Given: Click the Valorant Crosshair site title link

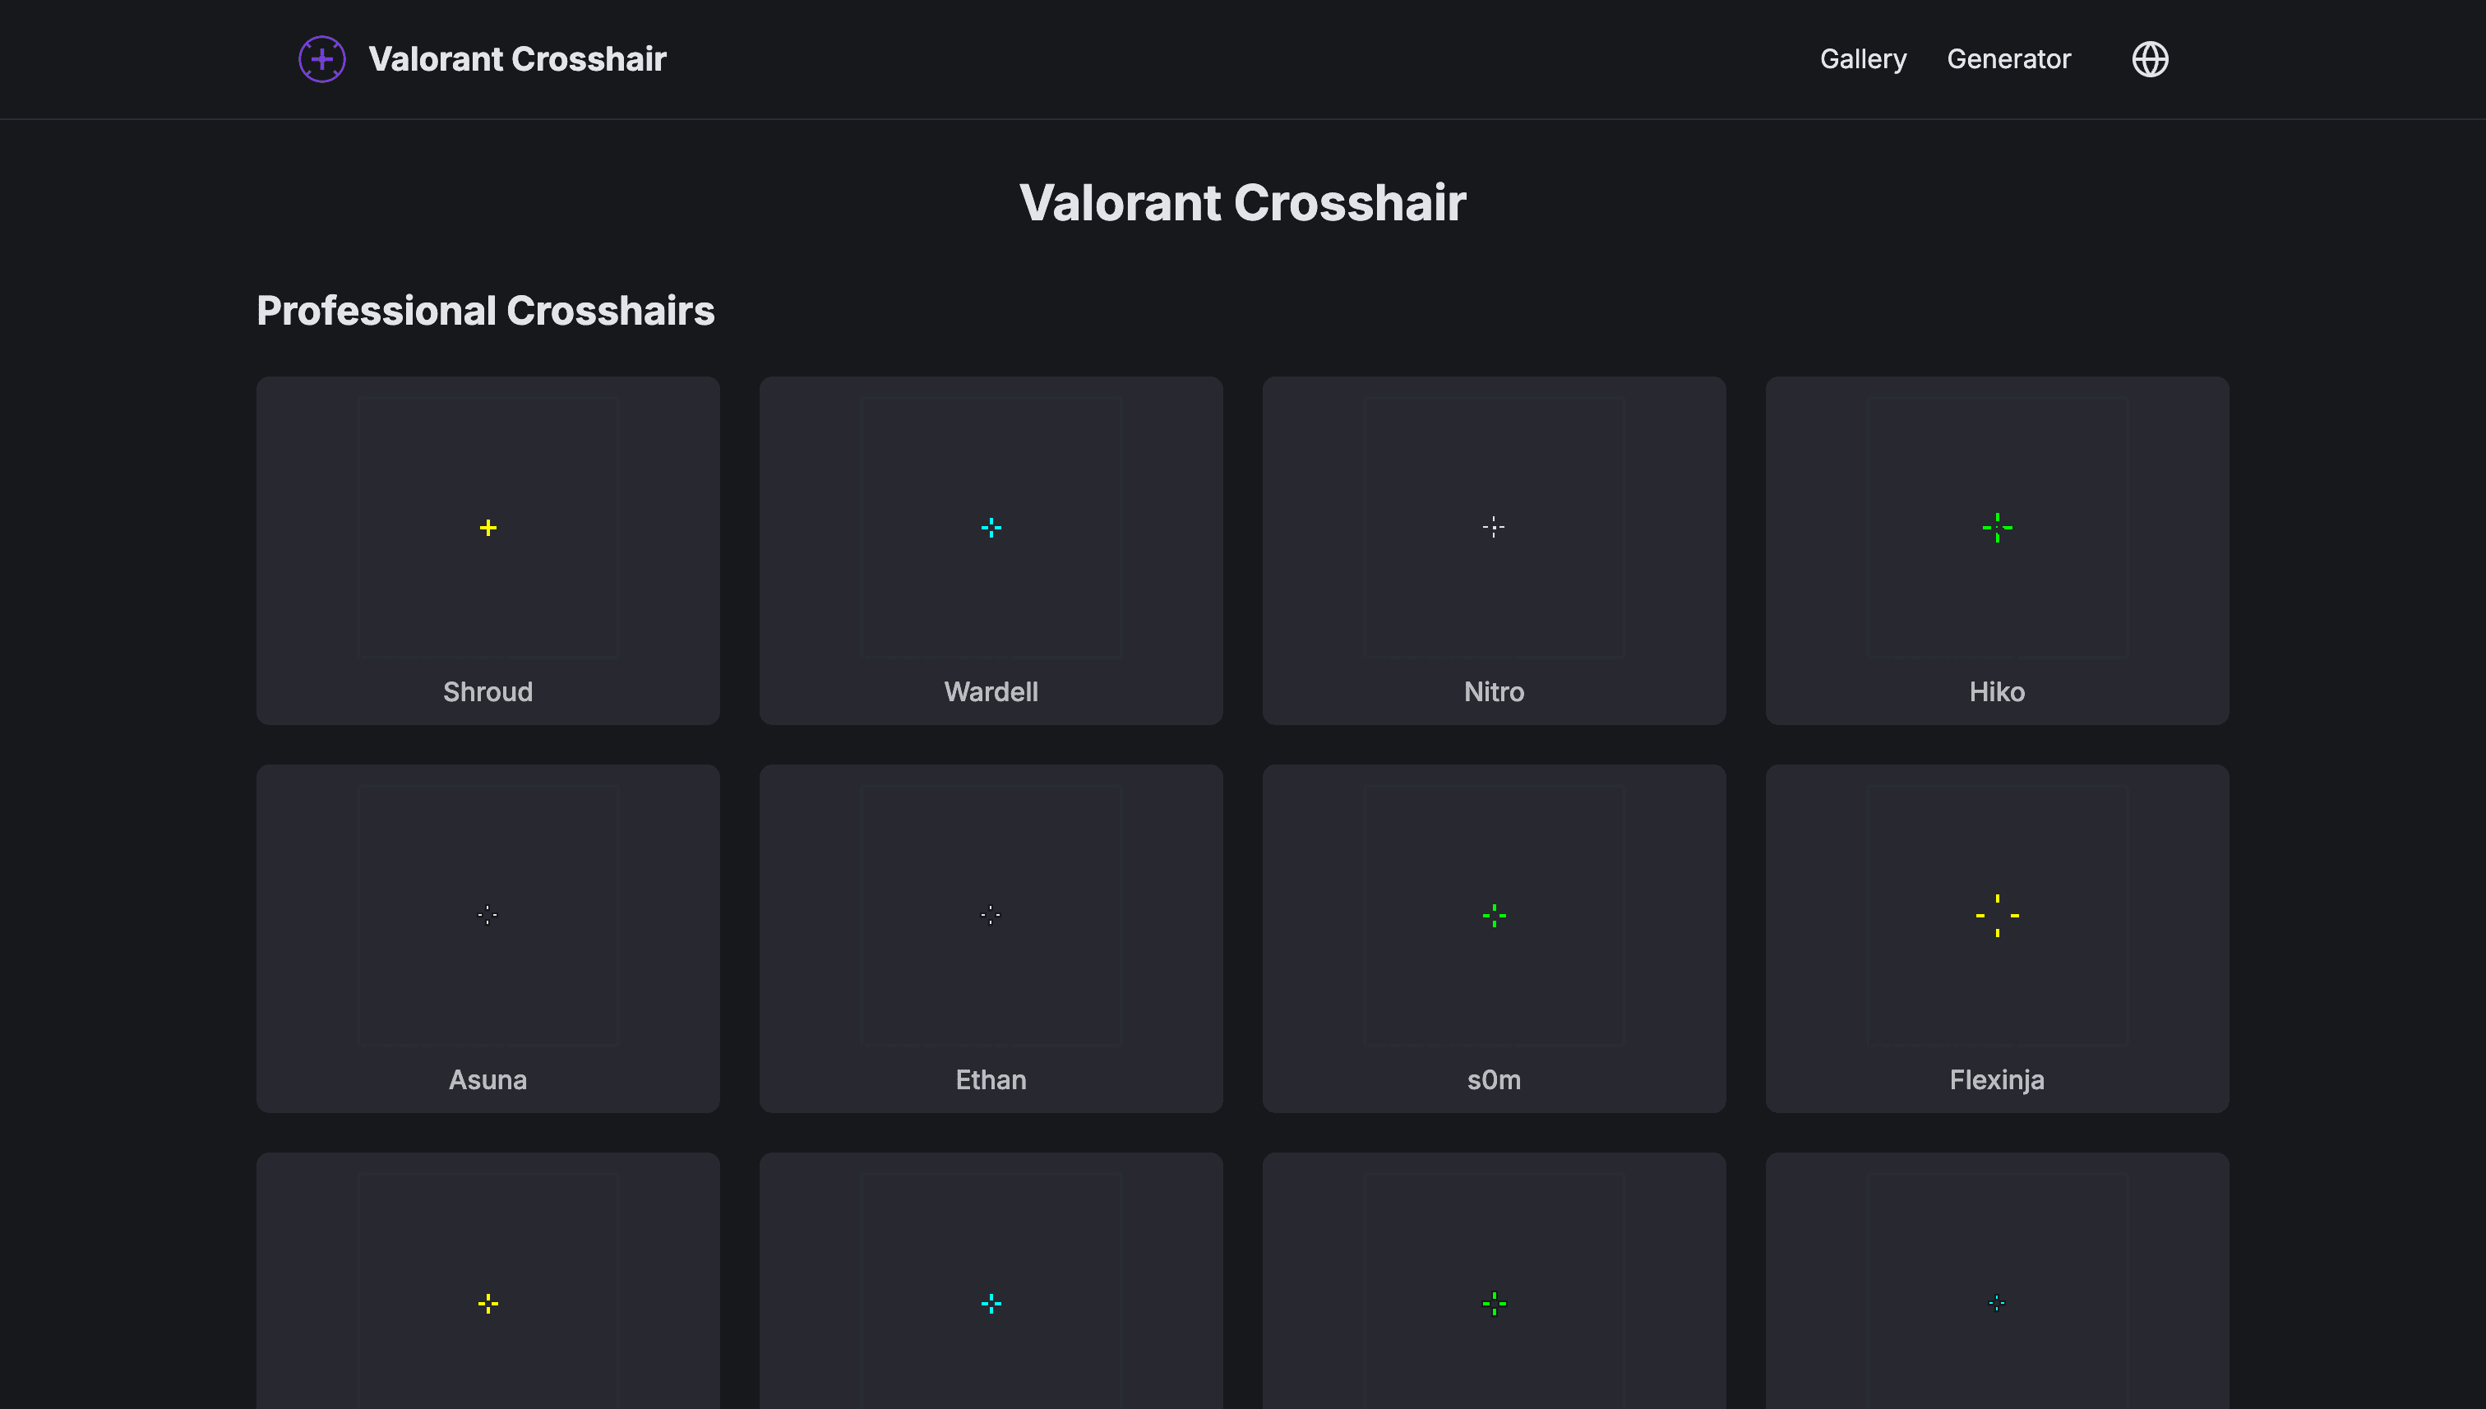Looking at the screenshot, I should (x=517, y=59).
